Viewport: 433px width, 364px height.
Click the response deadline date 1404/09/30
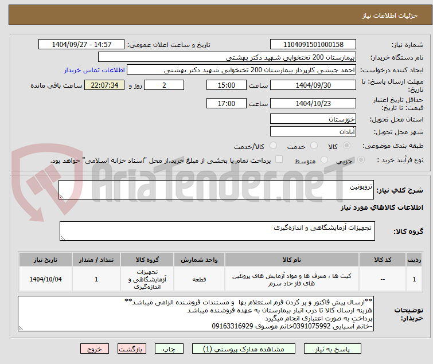tap(313, 85)
